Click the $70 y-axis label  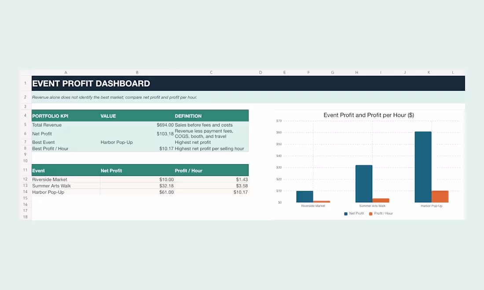279,121
